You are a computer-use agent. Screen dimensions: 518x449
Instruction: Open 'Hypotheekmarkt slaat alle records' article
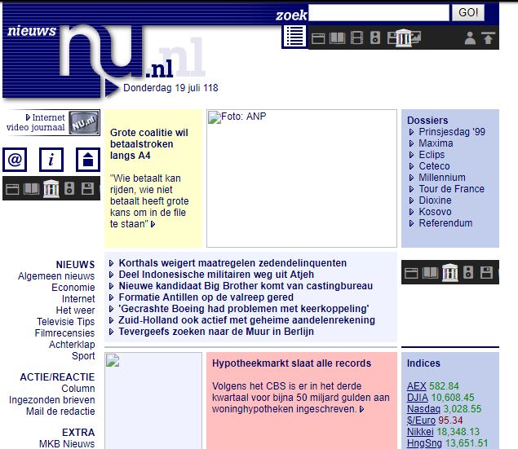click(291, 363)
